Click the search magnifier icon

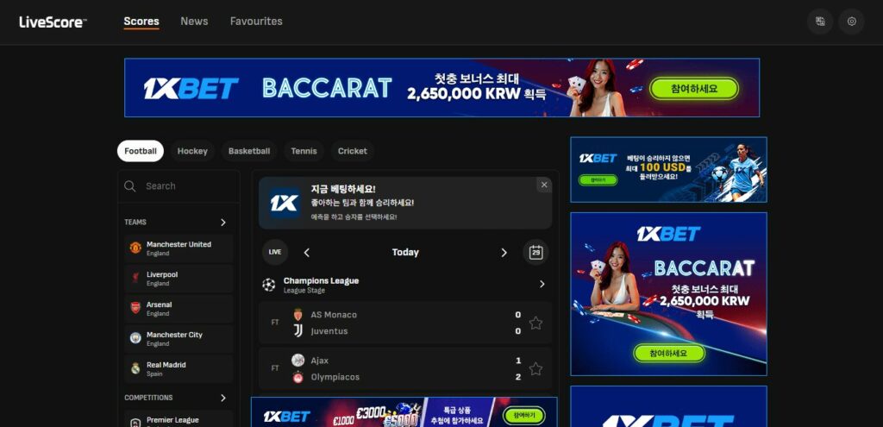coord(130,186)
